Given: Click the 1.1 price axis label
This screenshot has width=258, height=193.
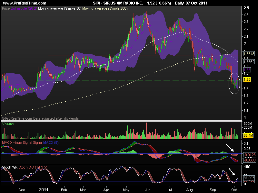Looking at the screenshot, I should click(x=246, y=110).
